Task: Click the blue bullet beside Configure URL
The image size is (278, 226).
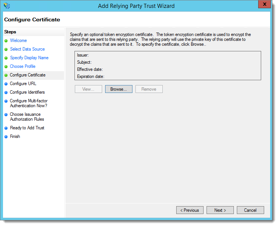Action: pyautogui.click(x=6, y=84)
